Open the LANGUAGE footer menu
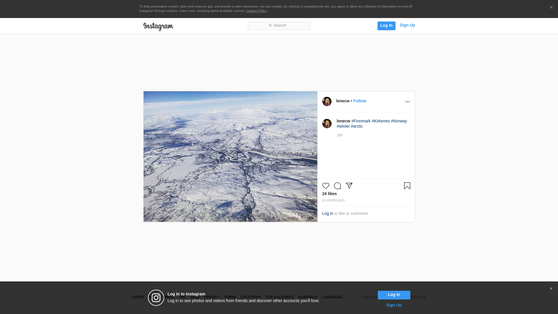The image size is (558, 314). tap(332, 297)
